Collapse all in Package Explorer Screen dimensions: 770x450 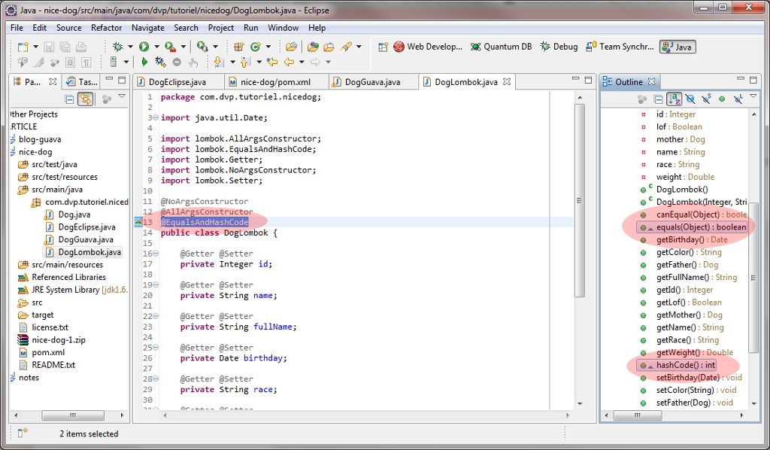point(70,99)
